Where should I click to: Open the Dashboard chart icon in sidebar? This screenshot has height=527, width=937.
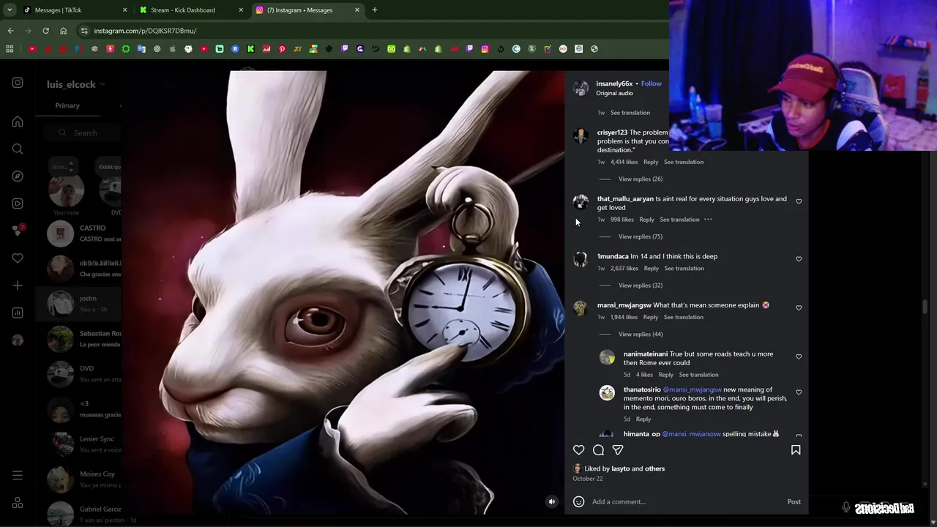tap(18, 313)
